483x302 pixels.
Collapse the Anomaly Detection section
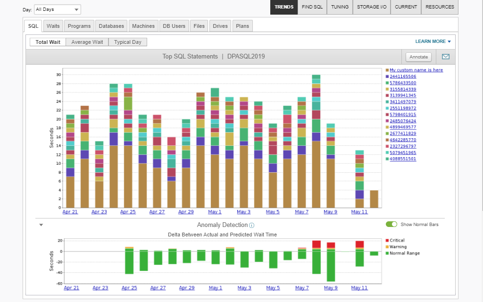[x=41, y=225]
